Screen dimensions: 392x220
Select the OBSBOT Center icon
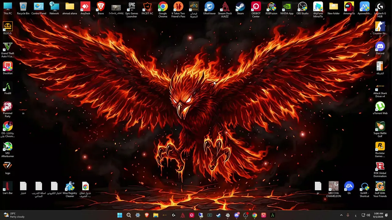pyautogui.click(x=256, y=10)
